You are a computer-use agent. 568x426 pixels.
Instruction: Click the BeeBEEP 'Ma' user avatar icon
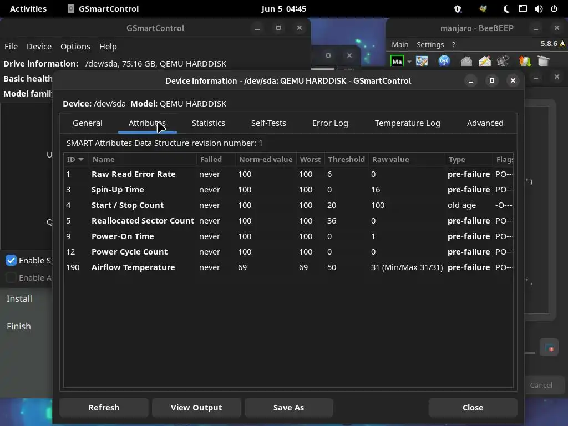pyautogui.click(x=397, y=61)
